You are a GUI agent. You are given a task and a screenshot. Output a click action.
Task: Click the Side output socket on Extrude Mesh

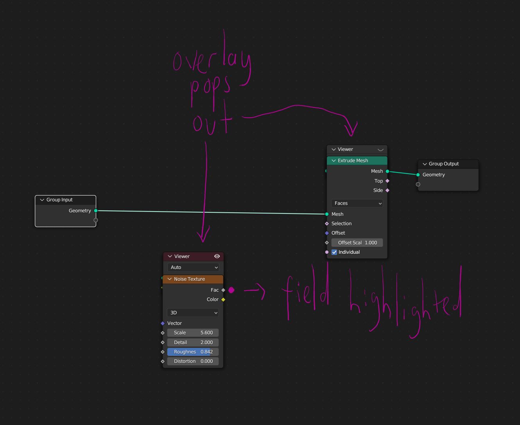(387, 190)
